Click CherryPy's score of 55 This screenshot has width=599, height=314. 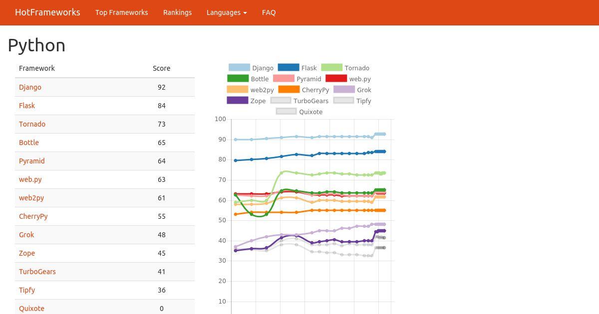(x=161, y=216)
